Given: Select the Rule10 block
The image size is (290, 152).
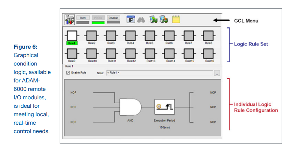Looking at the screenshot, I should [x=91, y=54].
